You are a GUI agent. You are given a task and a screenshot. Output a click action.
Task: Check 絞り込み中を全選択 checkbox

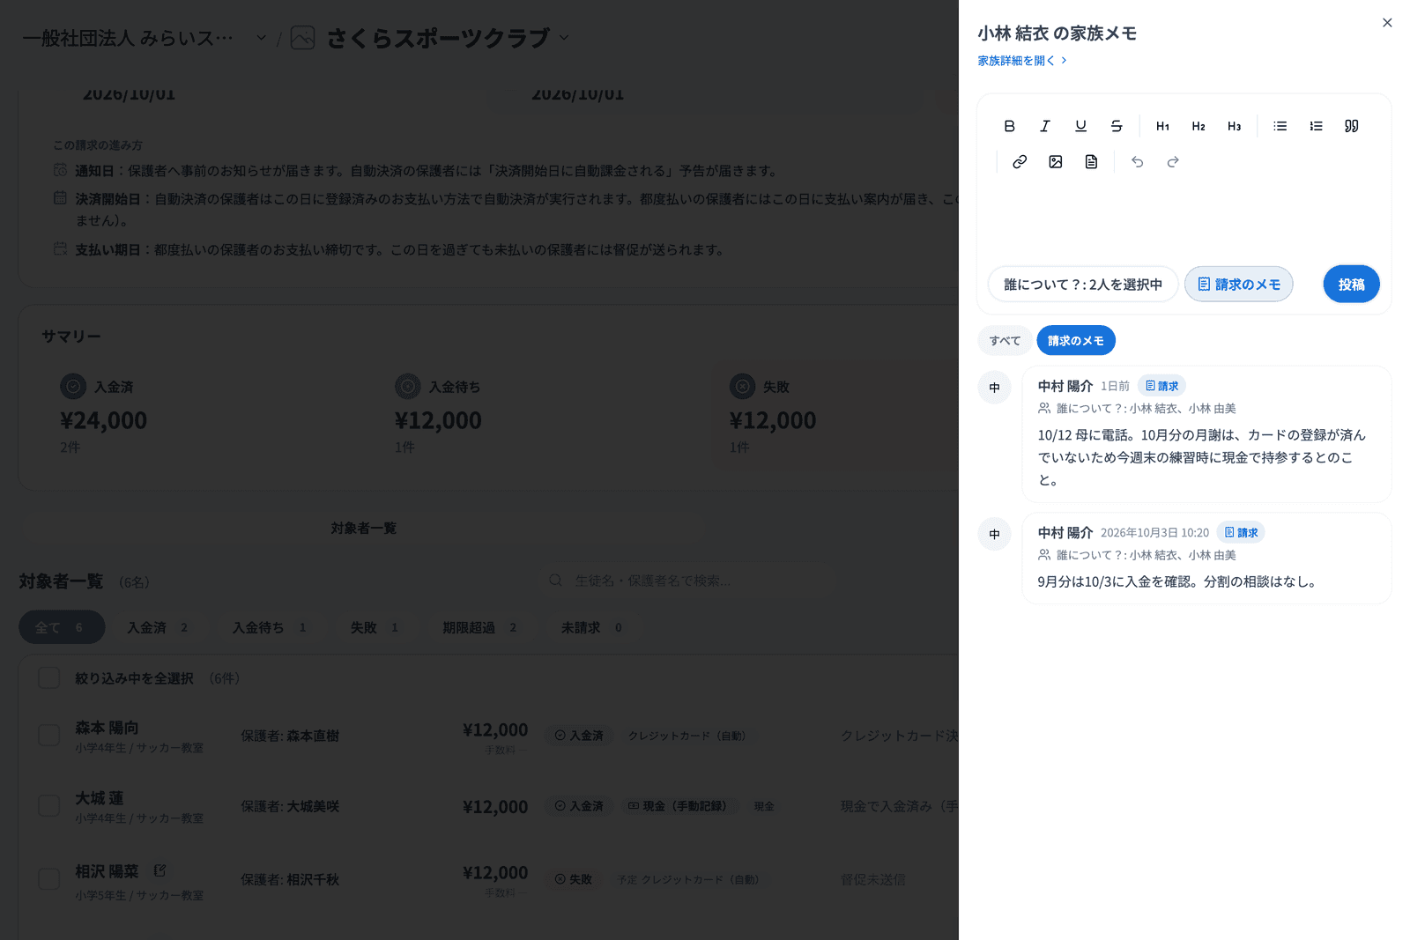pyautogui.click(x=49, y=678)
